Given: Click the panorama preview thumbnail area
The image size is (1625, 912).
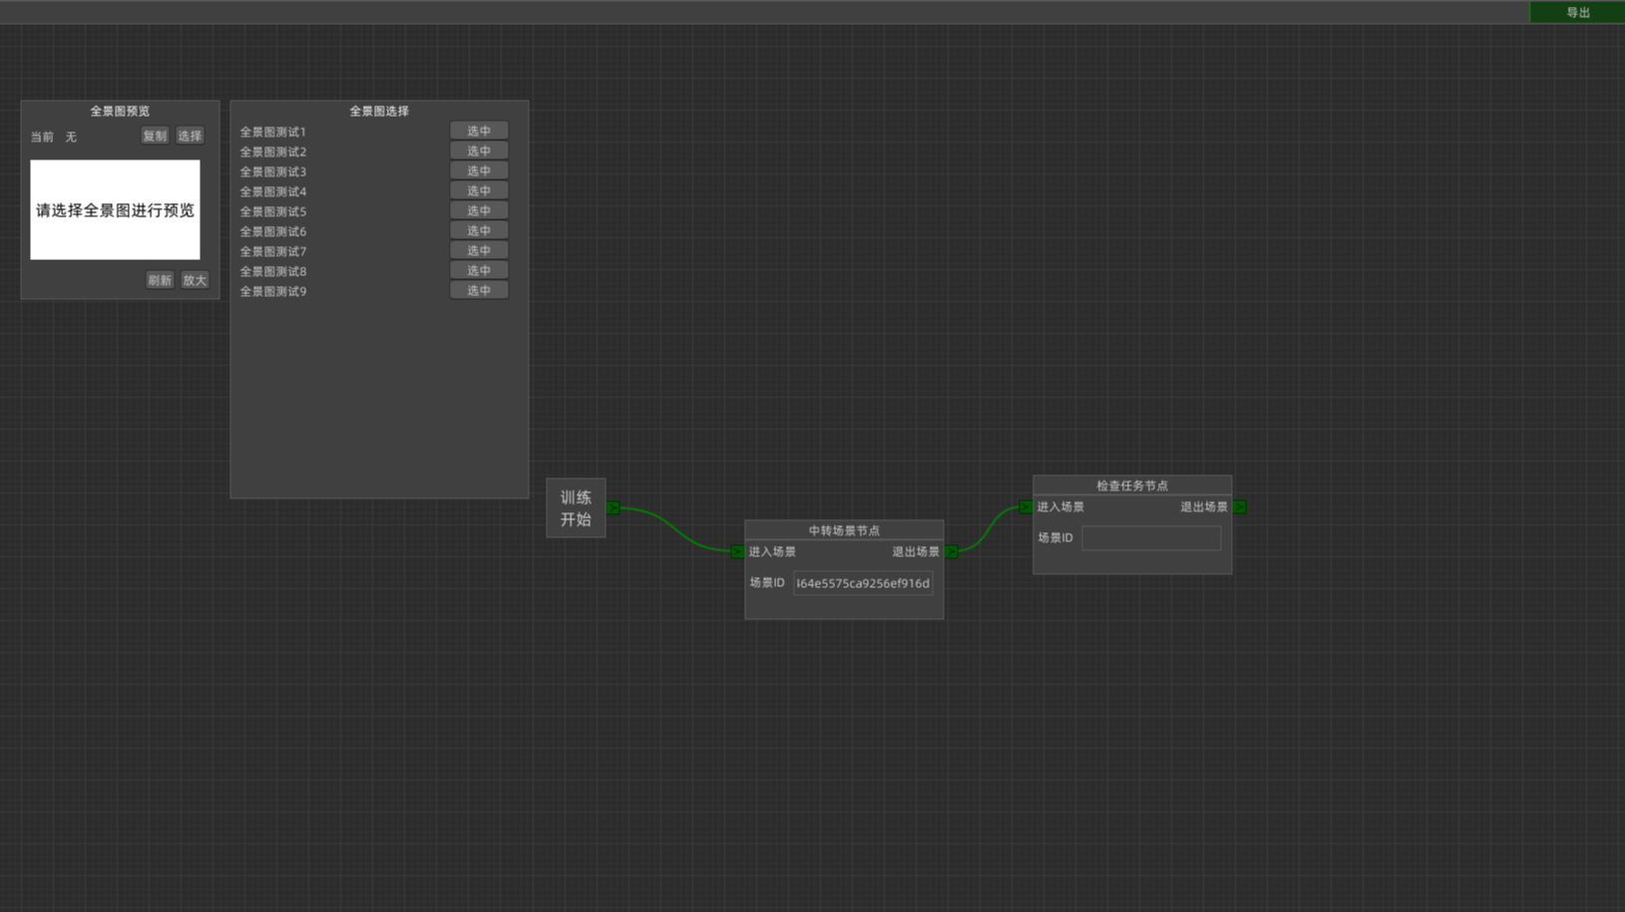Looking at the screenshot, I should [115, 210].
